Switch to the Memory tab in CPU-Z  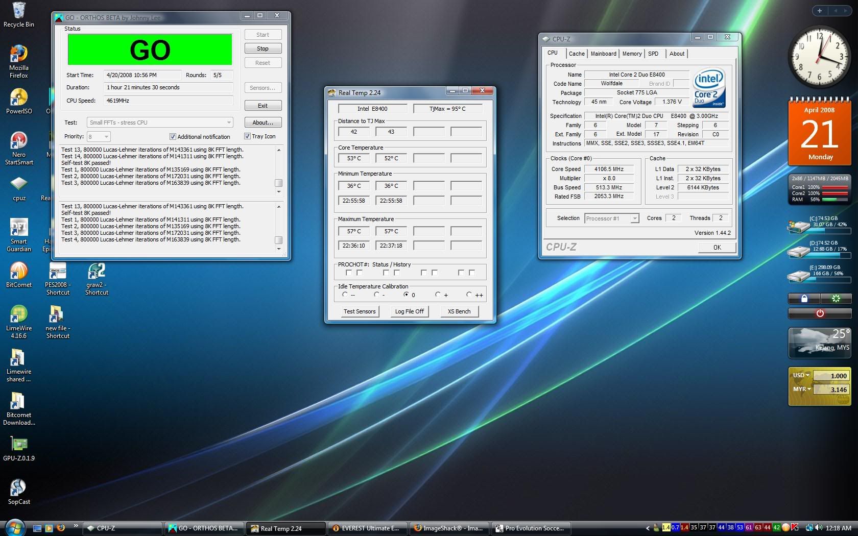[x=632, y=54]
